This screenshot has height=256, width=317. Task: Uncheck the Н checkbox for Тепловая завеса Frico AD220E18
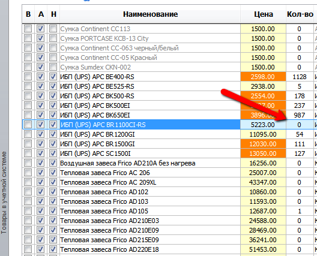coord(53,249)
